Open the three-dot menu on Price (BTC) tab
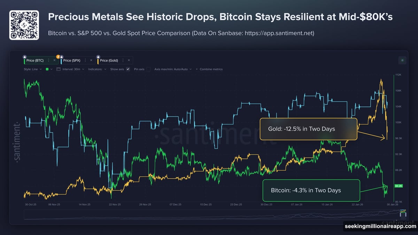418x235 pixels. (48, 60)
